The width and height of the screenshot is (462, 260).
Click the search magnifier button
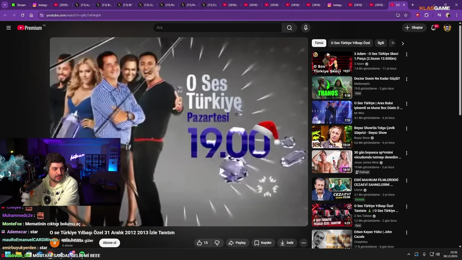(289, 27)
